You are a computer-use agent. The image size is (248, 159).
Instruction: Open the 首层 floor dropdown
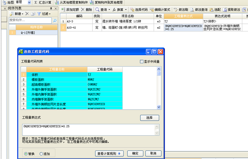29,2
